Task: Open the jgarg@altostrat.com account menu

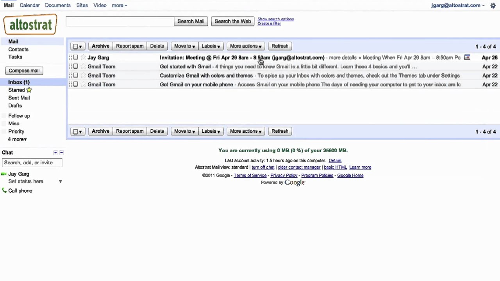Action: [x=458, y=5]
